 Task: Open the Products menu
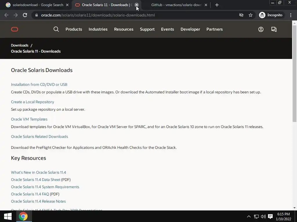pyautogui.click(x=74, y=29)
